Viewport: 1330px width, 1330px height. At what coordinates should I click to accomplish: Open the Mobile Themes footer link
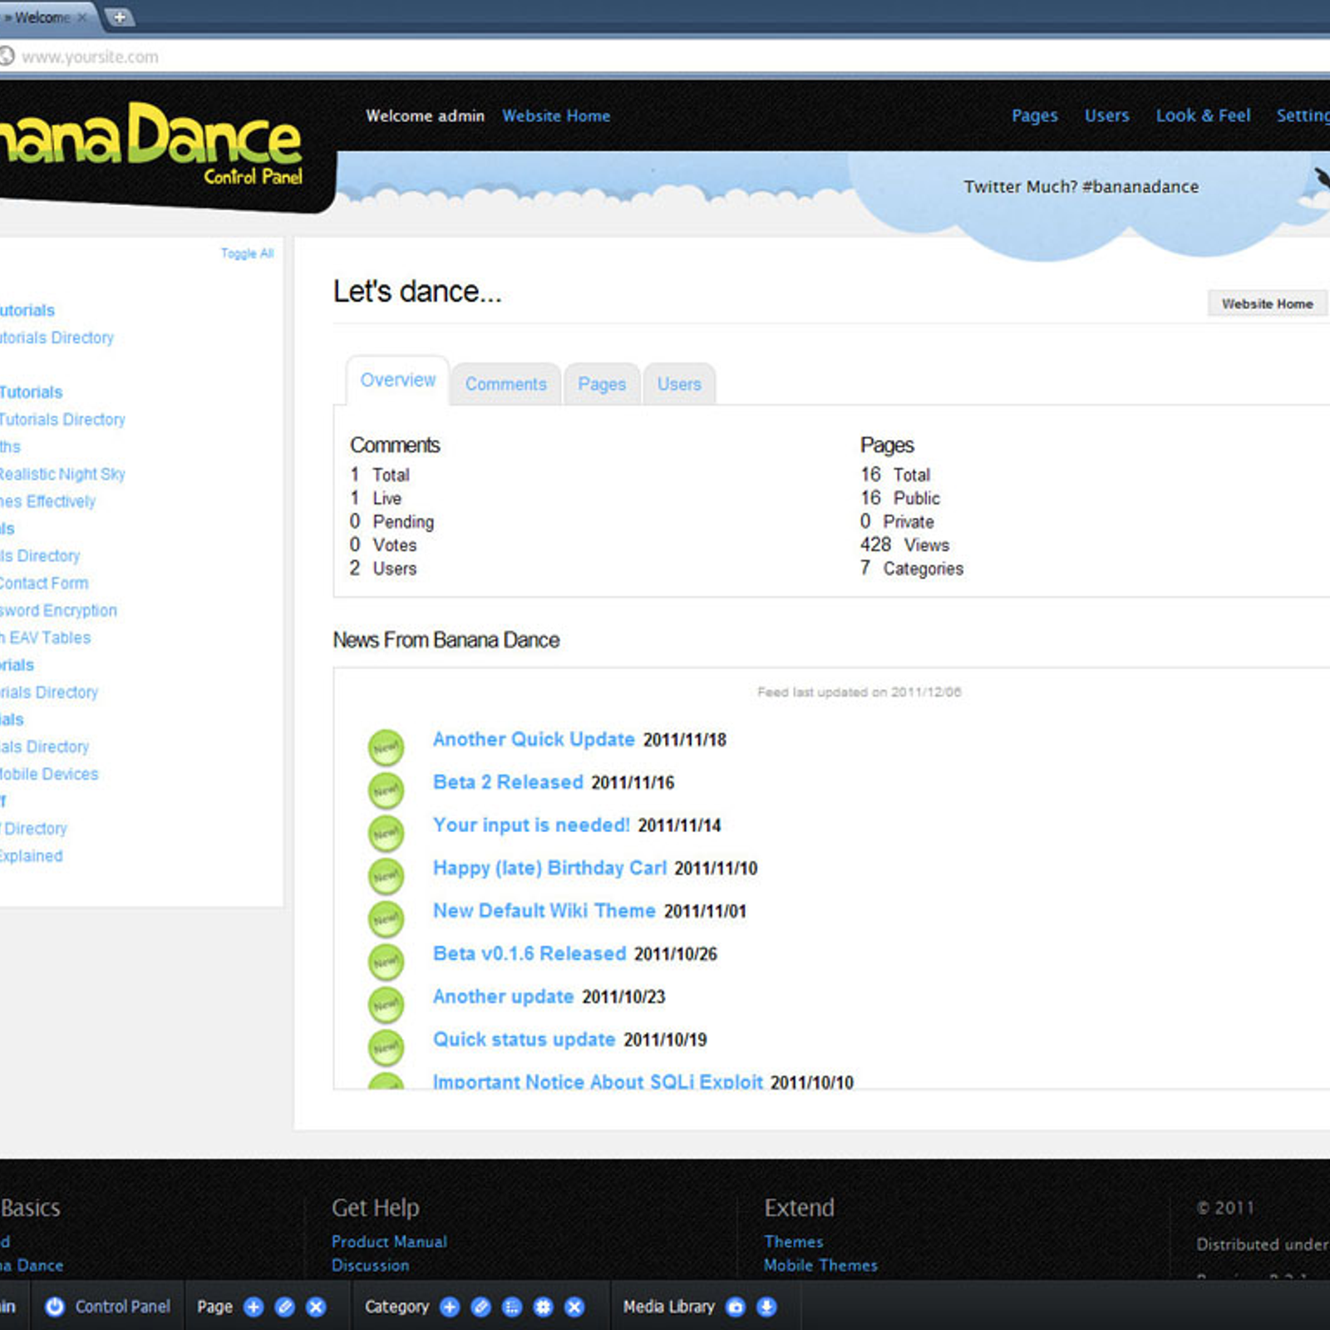[820, 1265]
